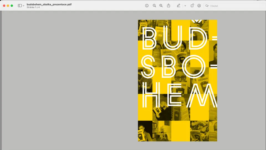Toggle the sidebar view button
Viewport: 266px width, 150px height.
(20, 6)
